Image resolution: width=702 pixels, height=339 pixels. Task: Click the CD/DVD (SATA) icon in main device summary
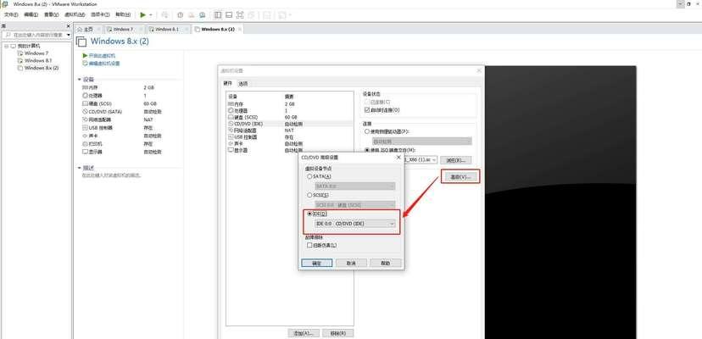click(x=85, y=112)
